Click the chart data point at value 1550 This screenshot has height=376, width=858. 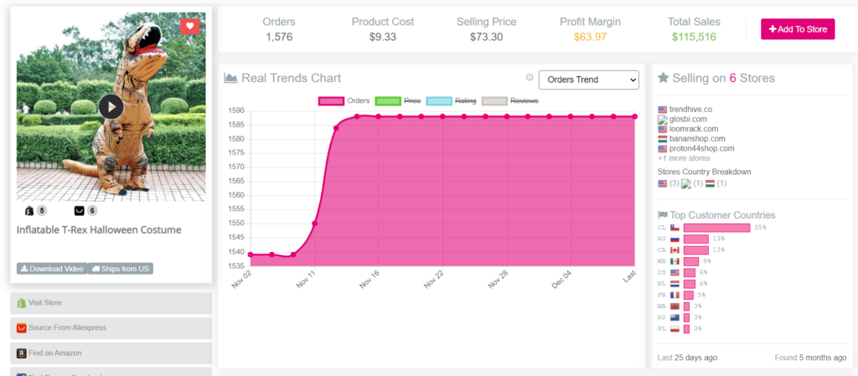pyautogui.click(x=315, y=223)
